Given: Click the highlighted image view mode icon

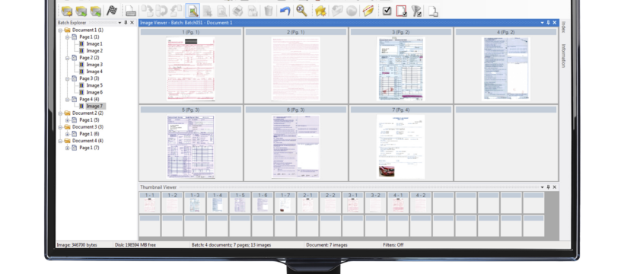Looking at the screenshot, I should [193, 11].
